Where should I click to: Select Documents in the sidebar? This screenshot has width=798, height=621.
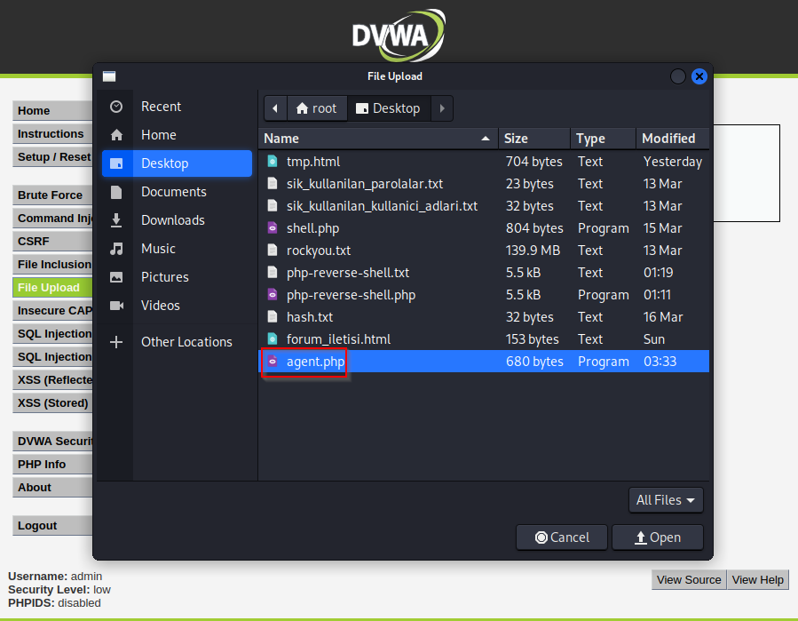click(x=173, y=192)
